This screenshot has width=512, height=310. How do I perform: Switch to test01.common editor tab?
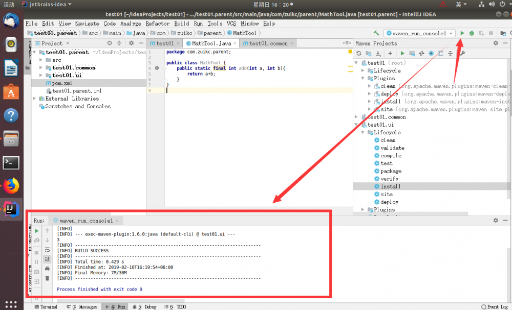click(268, 43)
